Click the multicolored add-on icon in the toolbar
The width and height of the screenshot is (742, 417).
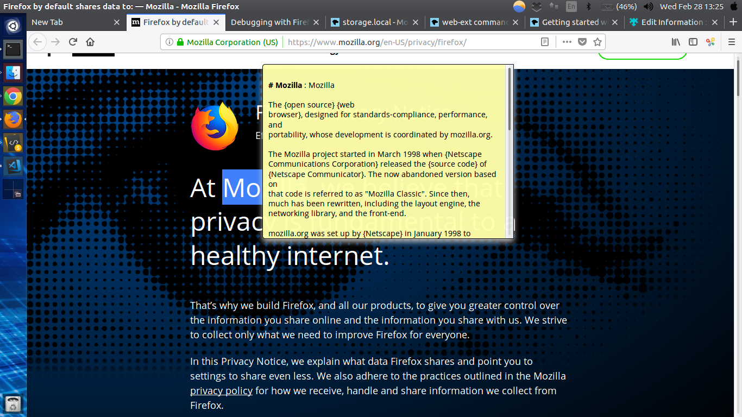711,42
